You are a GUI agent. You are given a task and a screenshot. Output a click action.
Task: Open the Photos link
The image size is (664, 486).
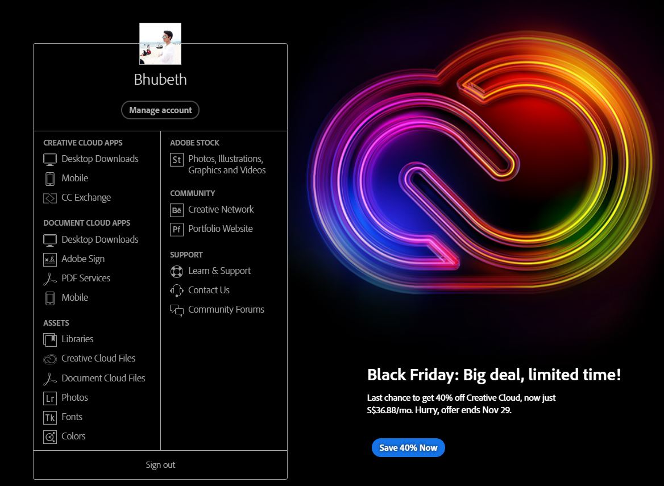pyautogui.click(x=74, y=397)
